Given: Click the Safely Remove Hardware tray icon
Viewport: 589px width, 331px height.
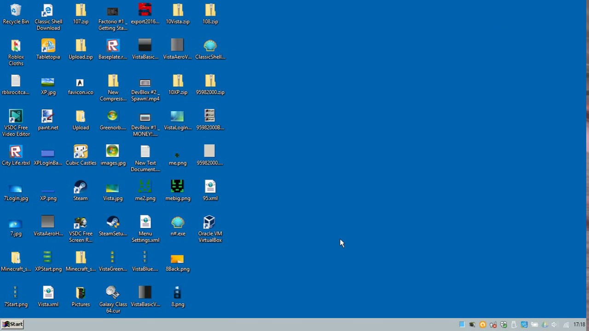Looking at the screenshot, I should coord(514,325).
